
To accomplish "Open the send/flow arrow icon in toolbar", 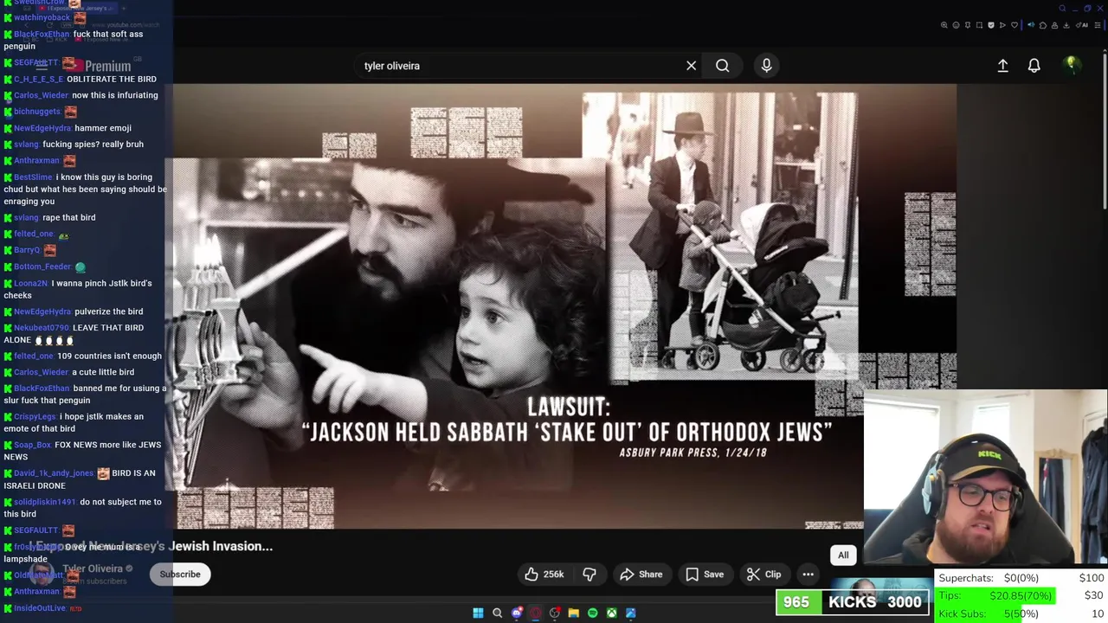I will (x=1002, y=25).
